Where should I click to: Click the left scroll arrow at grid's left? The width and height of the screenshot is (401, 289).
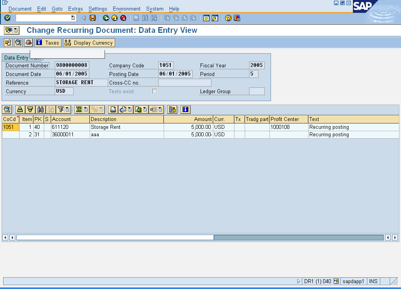click(5, 237)
